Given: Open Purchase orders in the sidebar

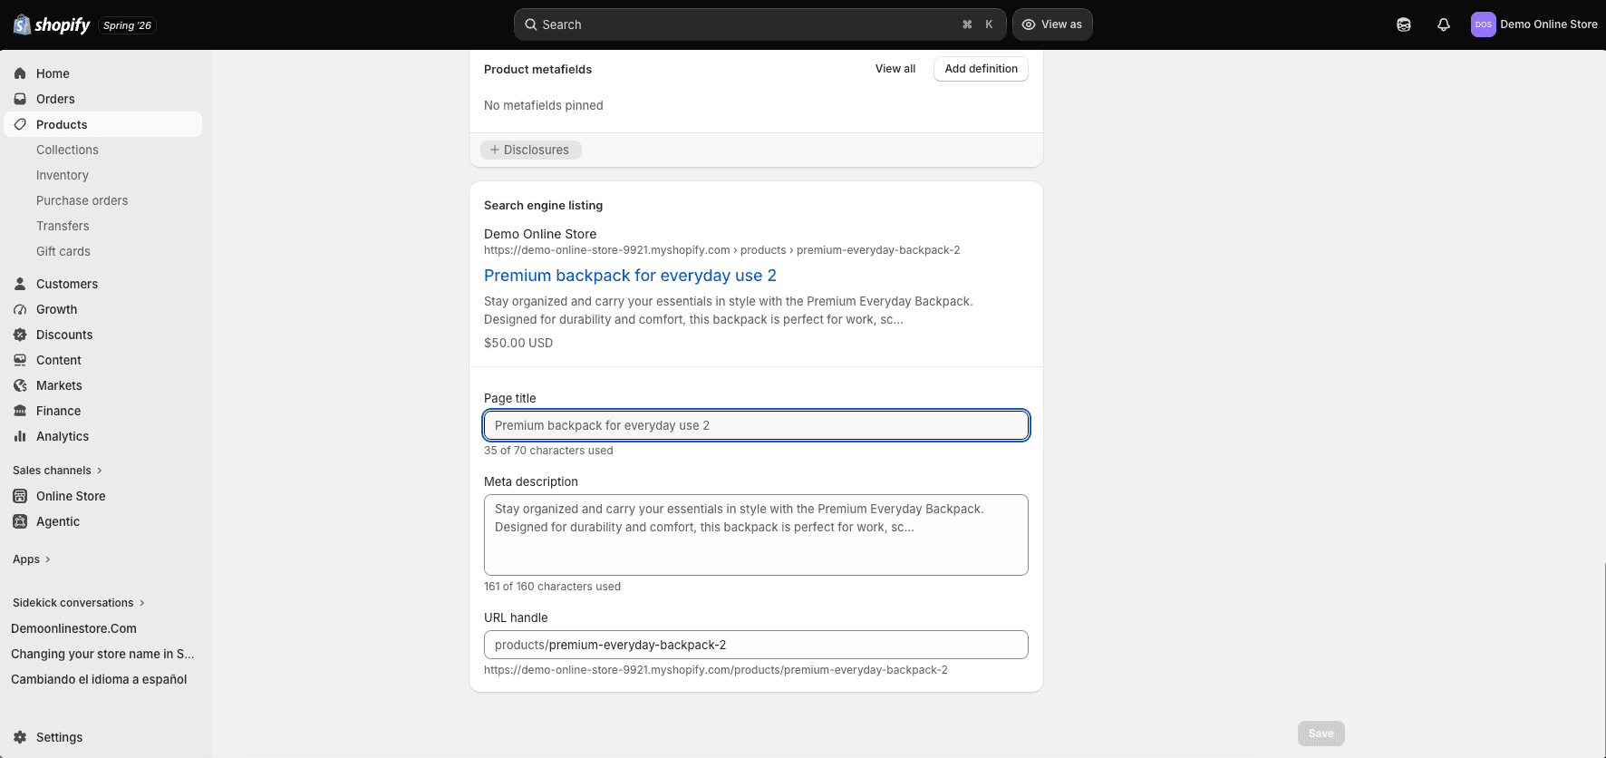Looking at the screenshot, I should [82, 200].
